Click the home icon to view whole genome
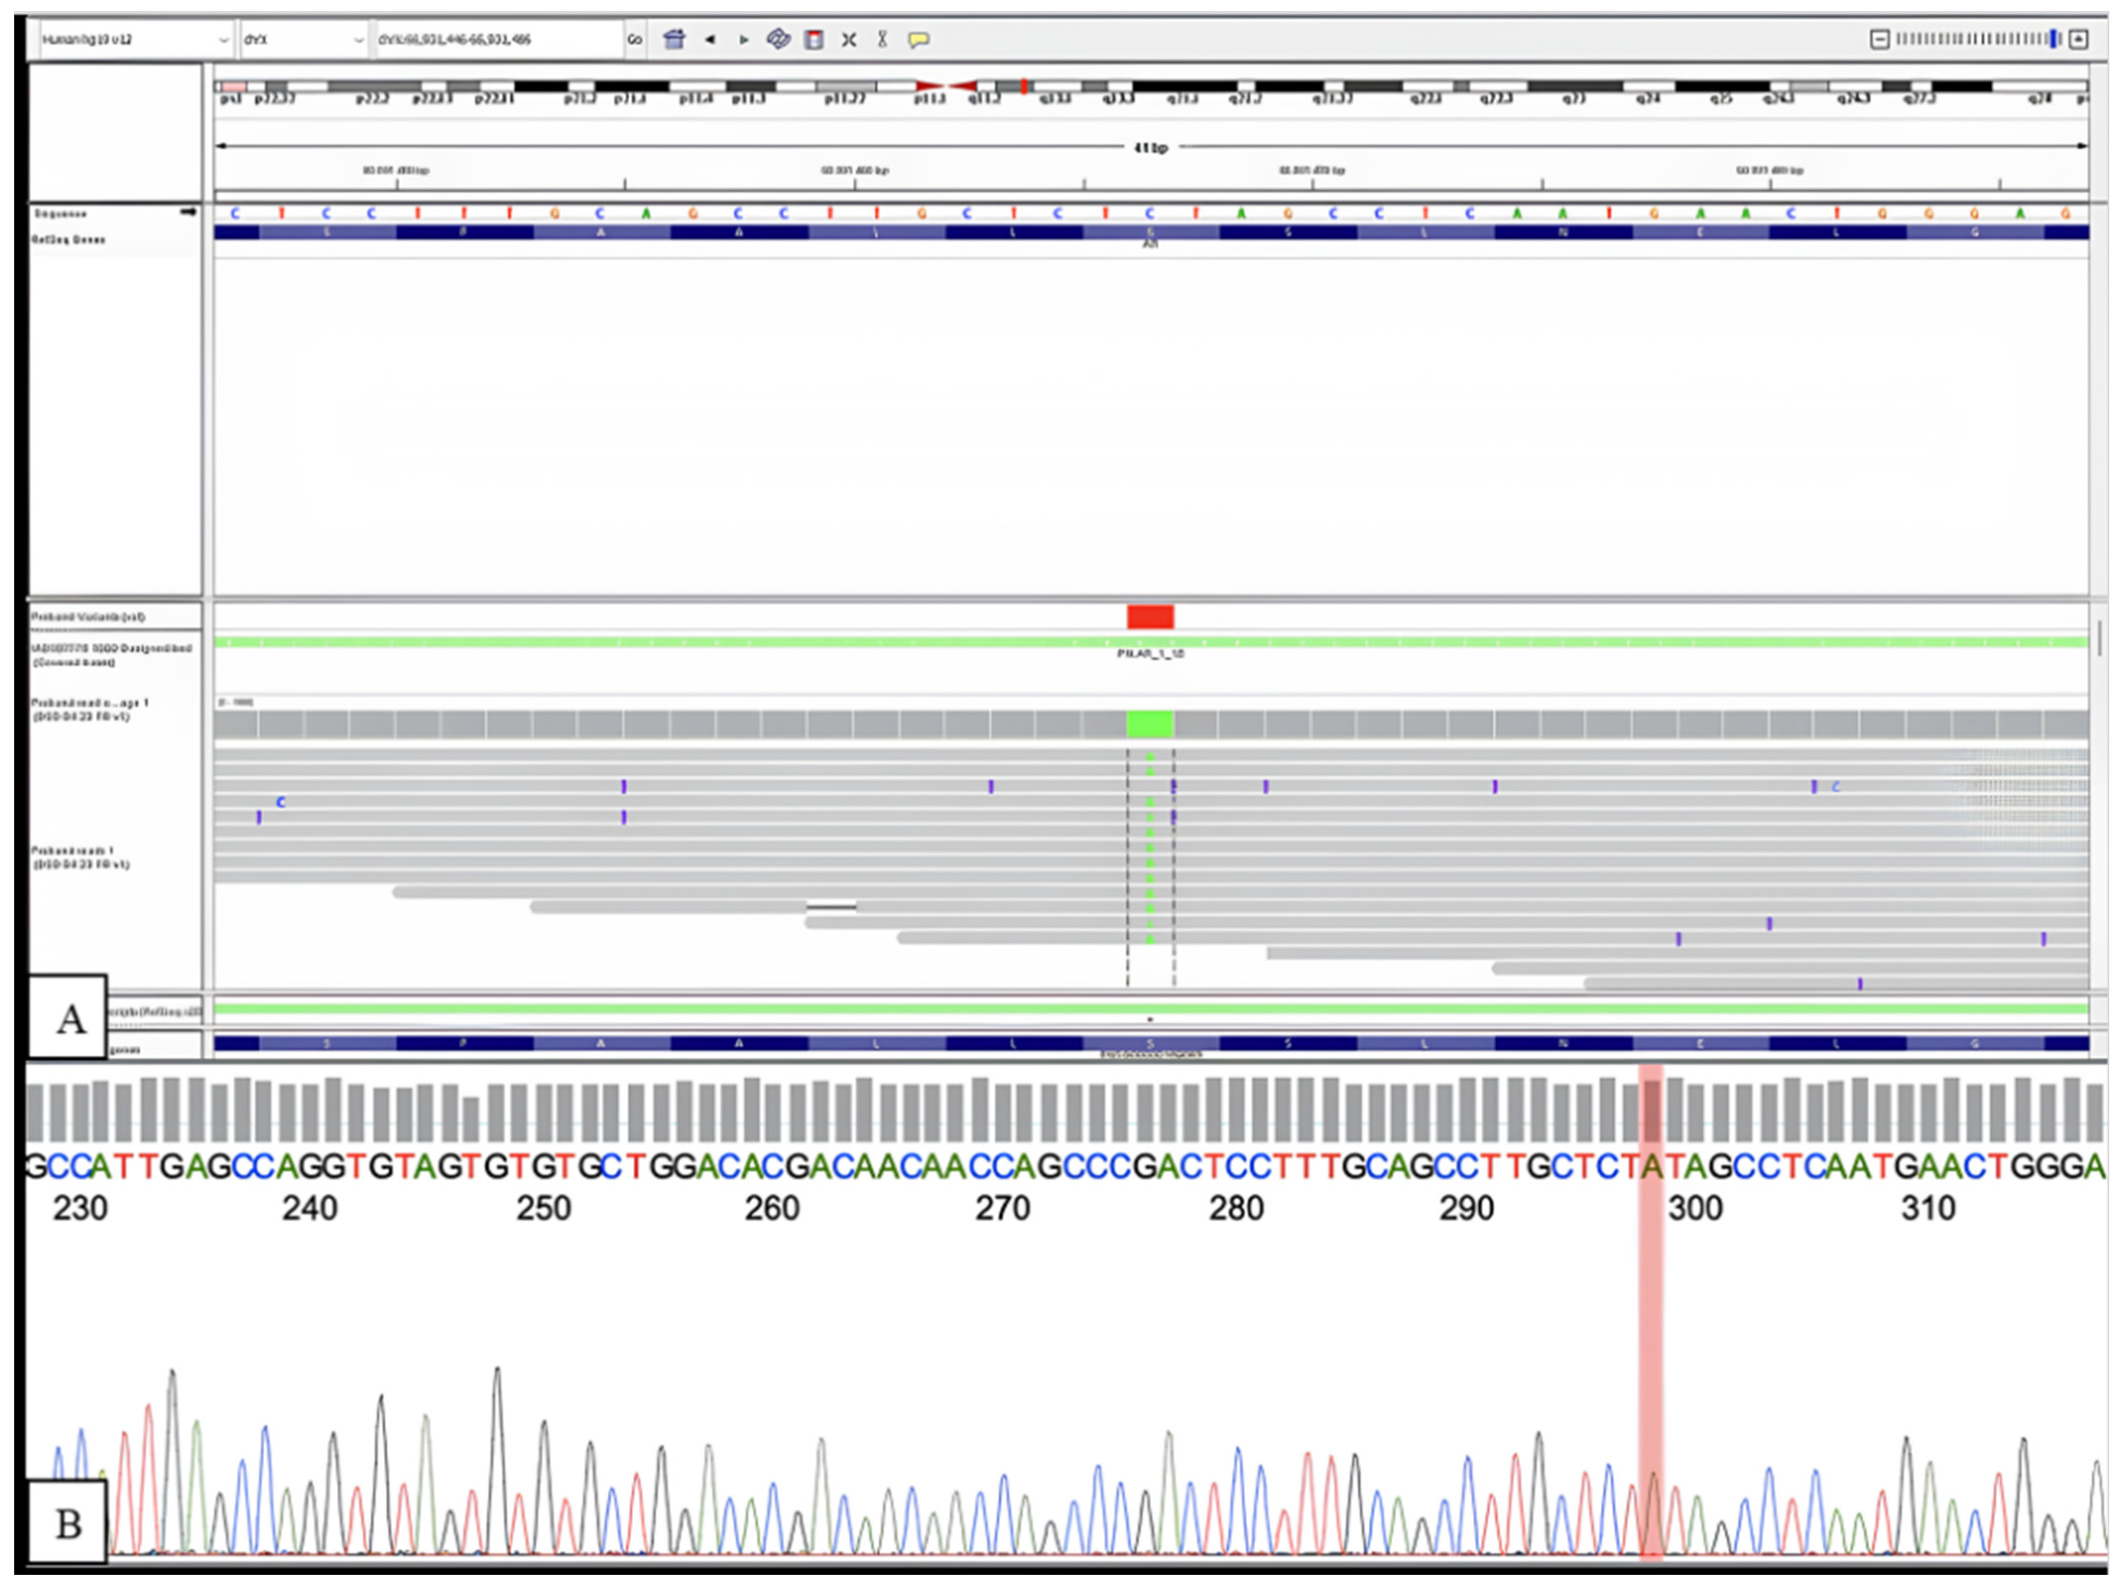 click(x=674, y=40)
